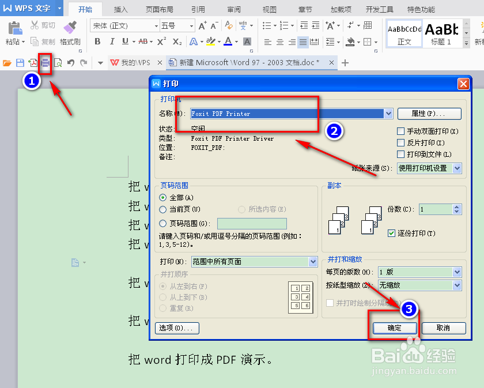Click 确定 to confirm printing
The width and height of the screenshot is (484, 388).
[395, 328]
